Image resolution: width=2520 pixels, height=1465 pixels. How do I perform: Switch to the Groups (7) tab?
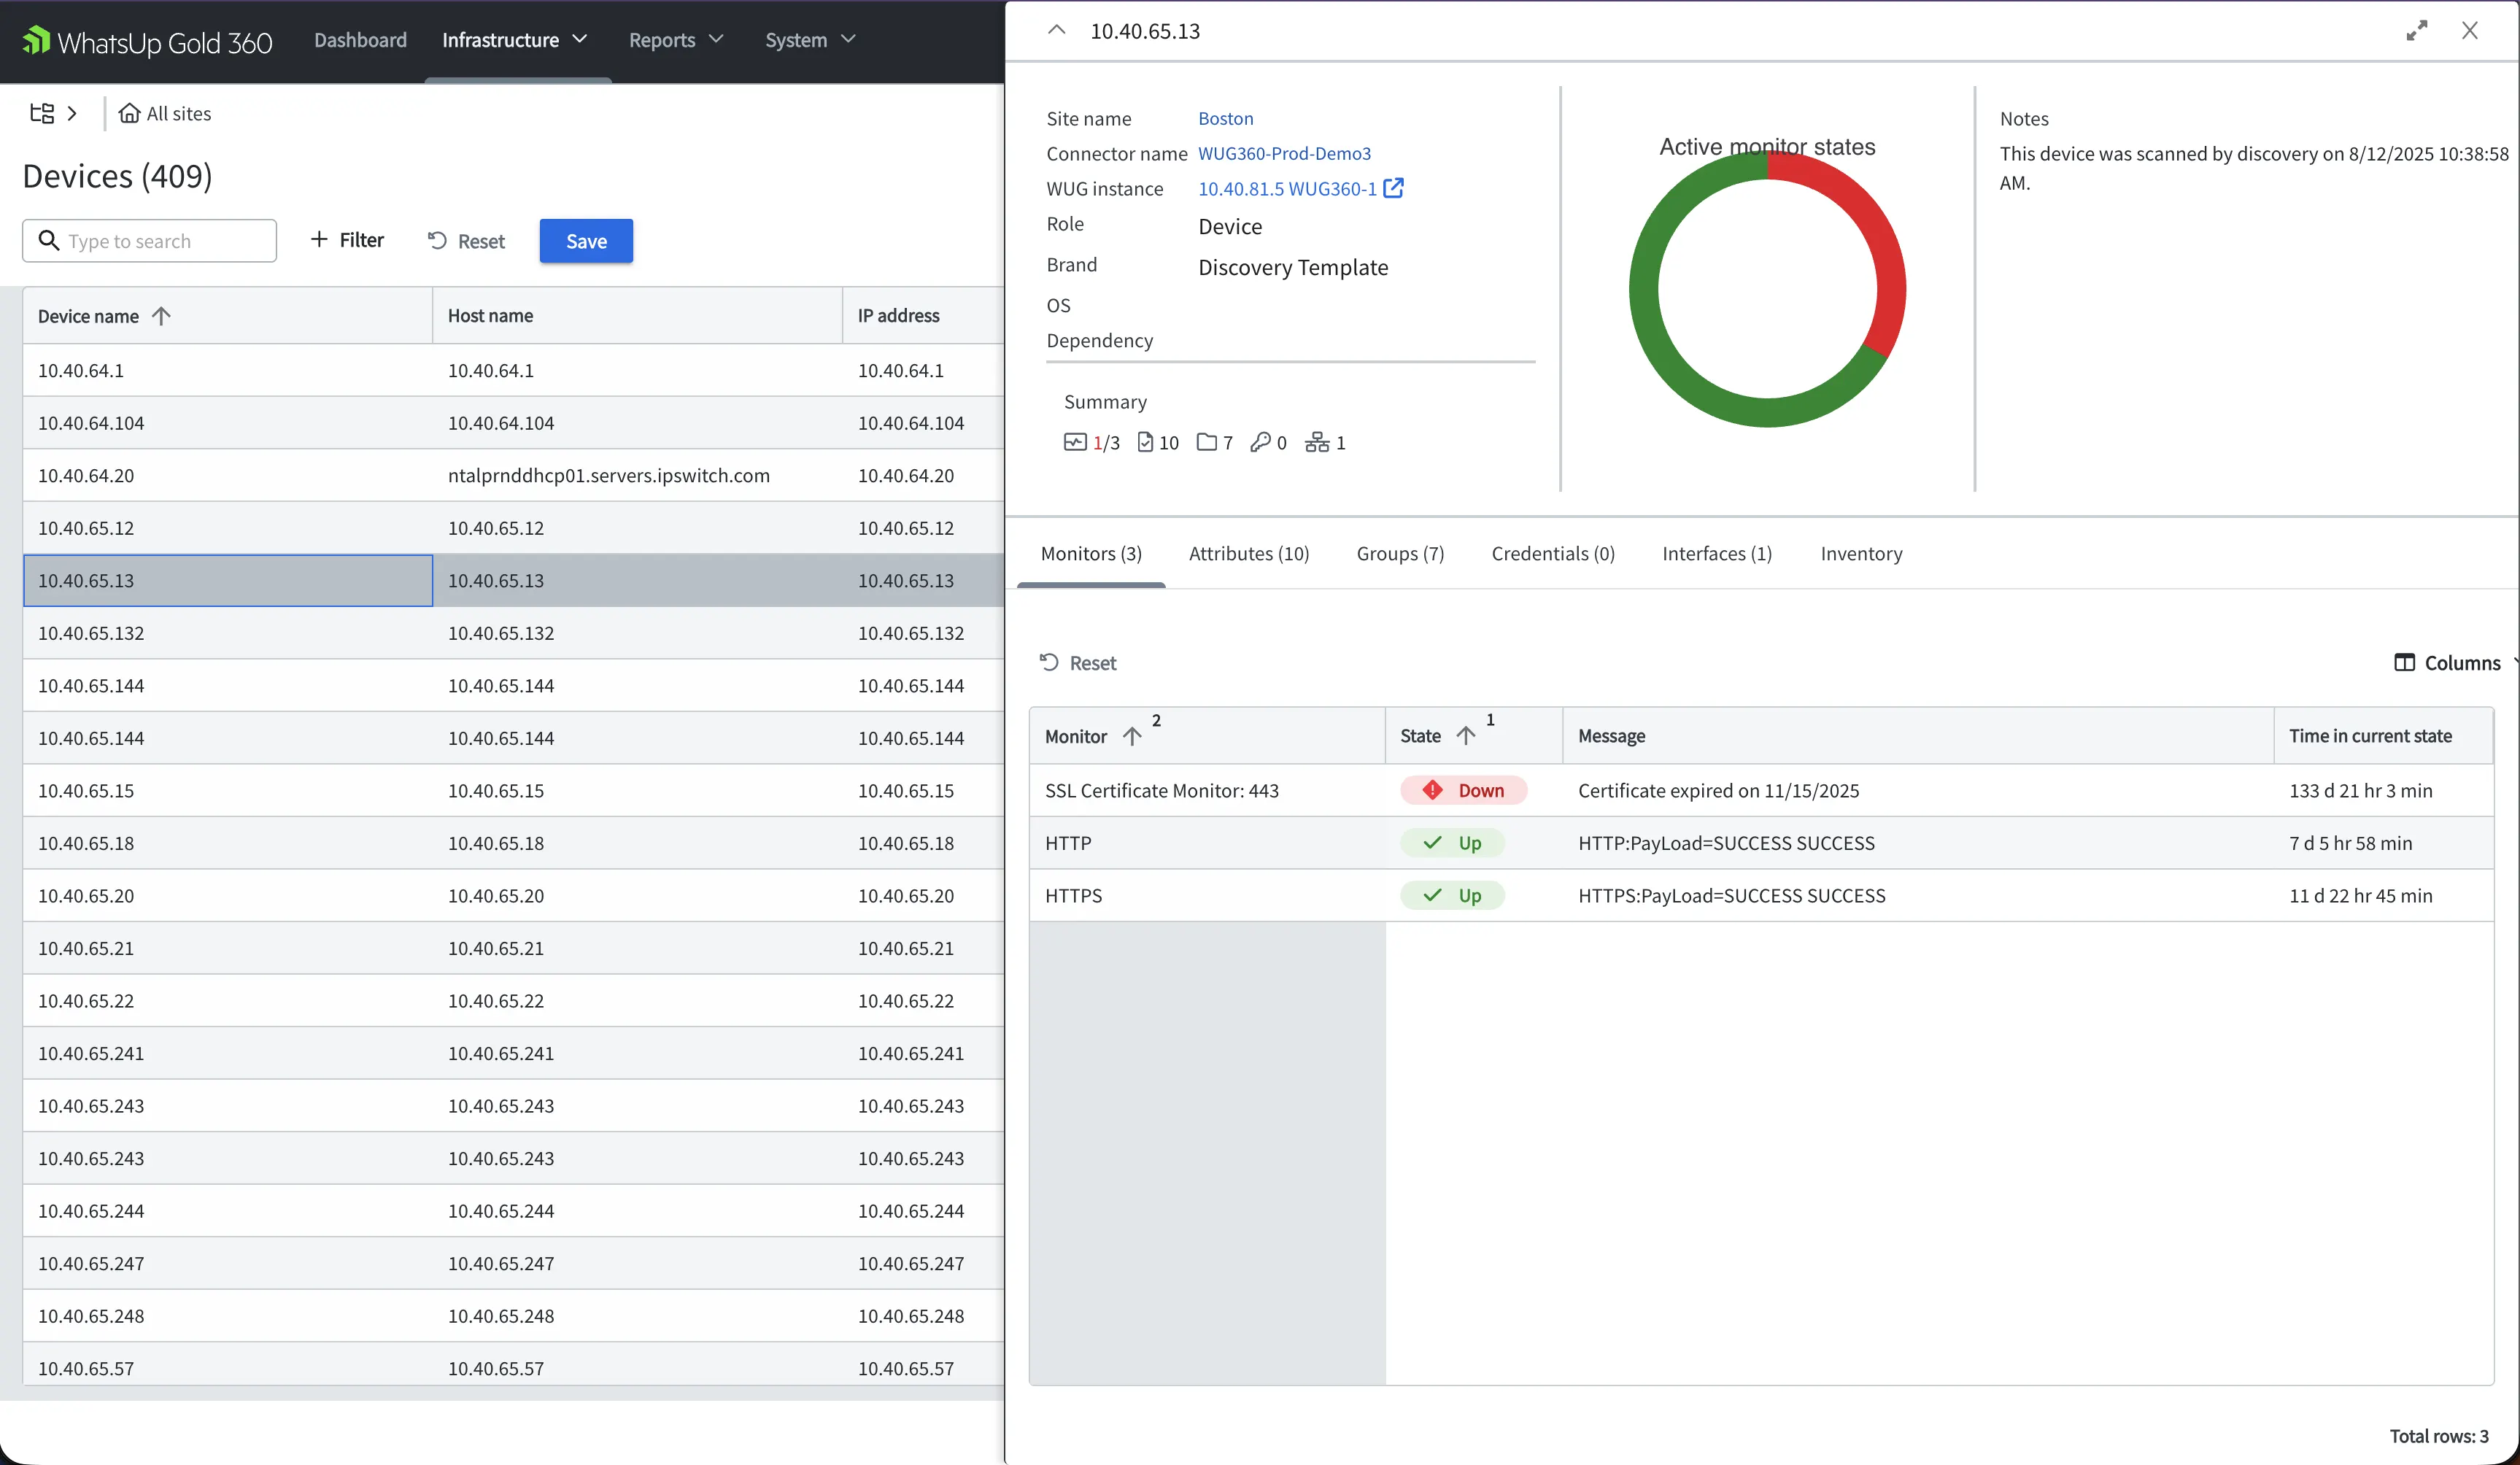click(1400, 553)
